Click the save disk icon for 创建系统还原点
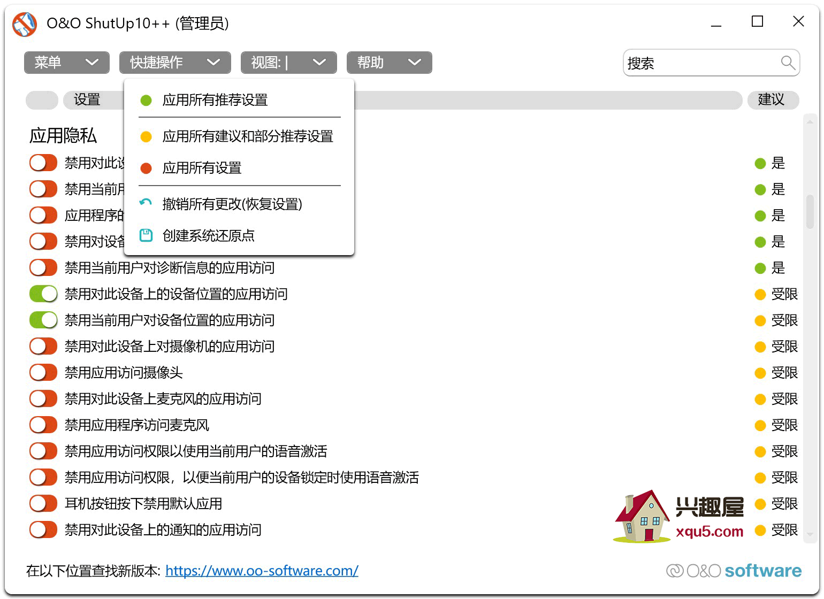 pos(146,235)
